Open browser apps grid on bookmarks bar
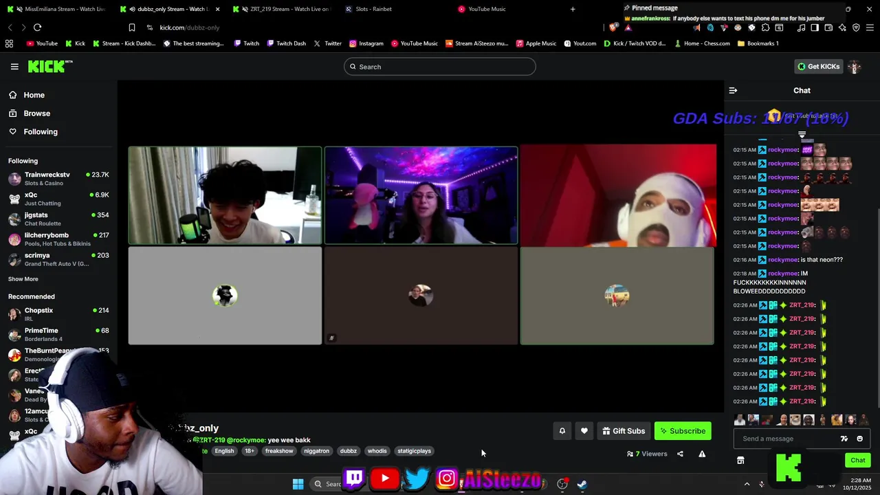The image size is (880, 495). [x=9, y=43]
